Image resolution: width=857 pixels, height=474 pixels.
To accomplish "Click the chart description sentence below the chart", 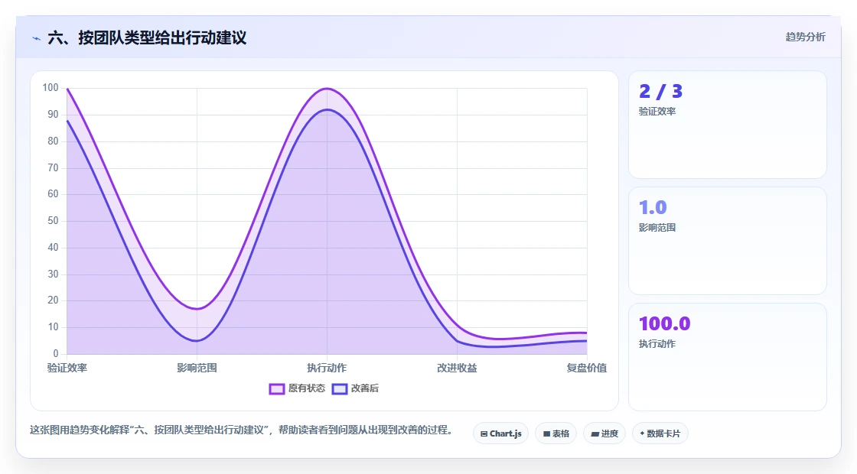I will (x=241, y=430).
